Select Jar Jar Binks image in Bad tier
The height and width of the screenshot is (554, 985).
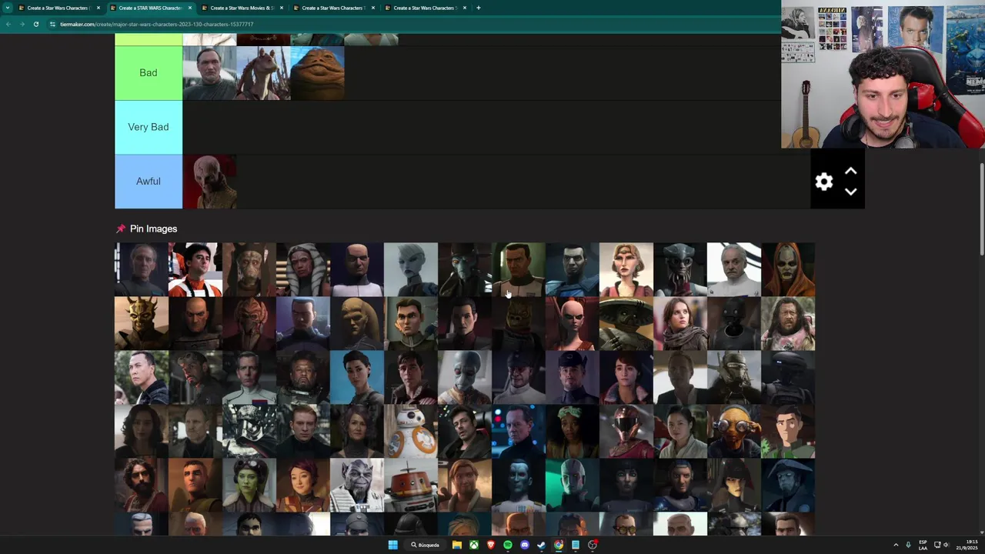[263, 73]
